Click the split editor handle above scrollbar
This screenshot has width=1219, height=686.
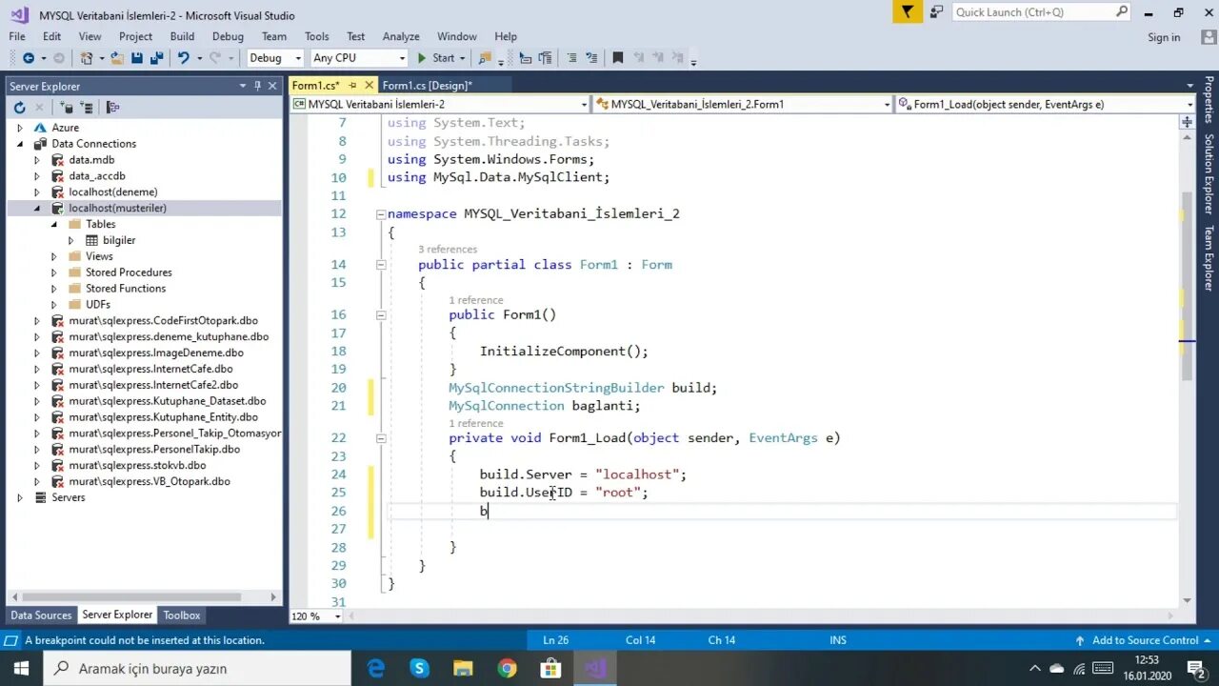coord(1187,122)
